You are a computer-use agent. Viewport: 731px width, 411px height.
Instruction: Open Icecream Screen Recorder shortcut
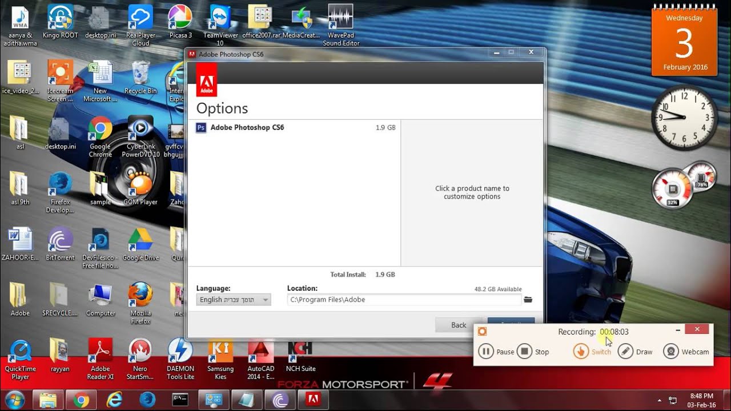[60, 81]
